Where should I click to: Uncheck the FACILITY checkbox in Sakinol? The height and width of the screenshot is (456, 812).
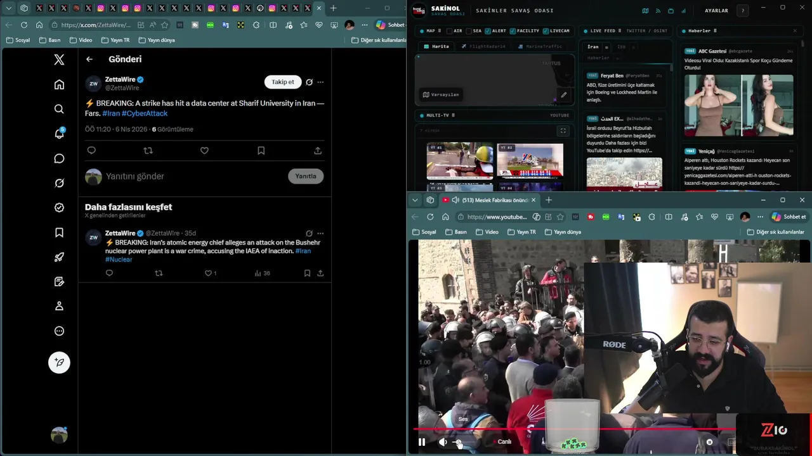click(513, 30)
